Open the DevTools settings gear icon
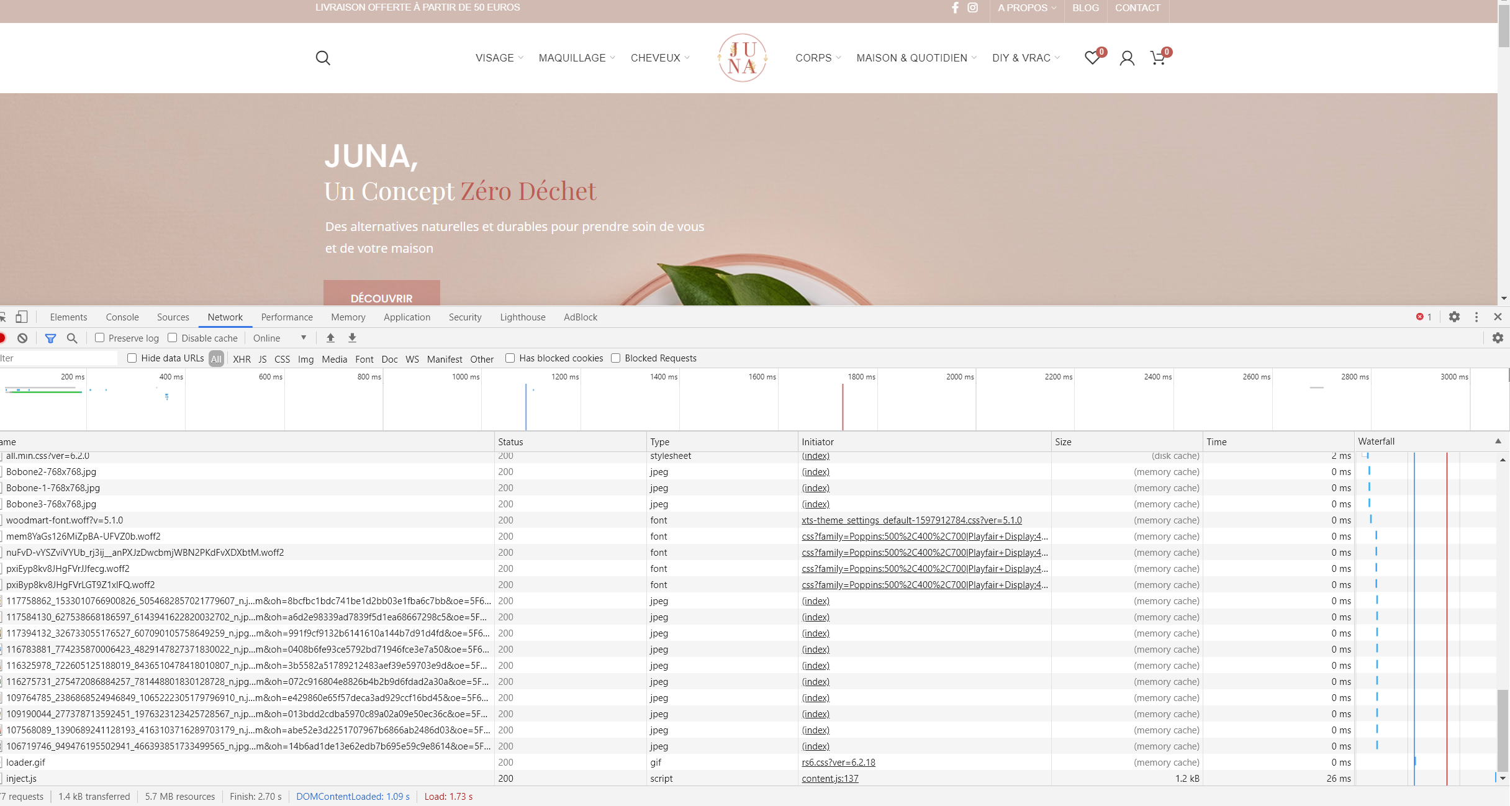 (x=1454, y=317)
